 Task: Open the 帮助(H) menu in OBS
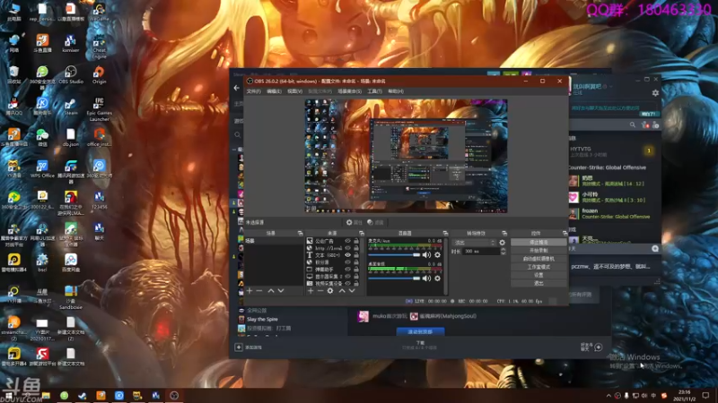coord(396,91)
